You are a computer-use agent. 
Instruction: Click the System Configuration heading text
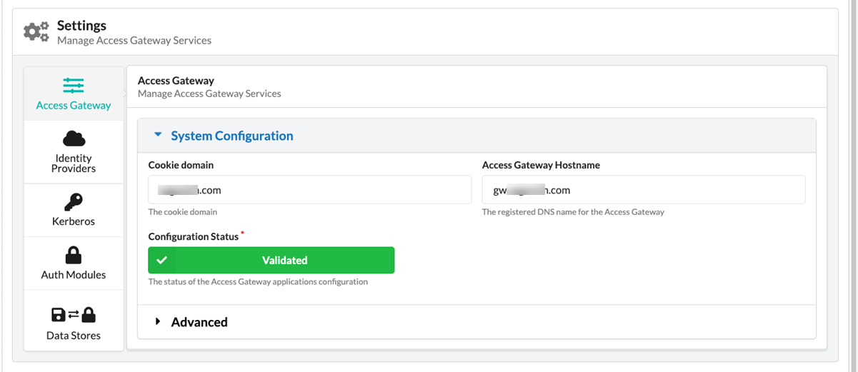(x=232, y=136)
